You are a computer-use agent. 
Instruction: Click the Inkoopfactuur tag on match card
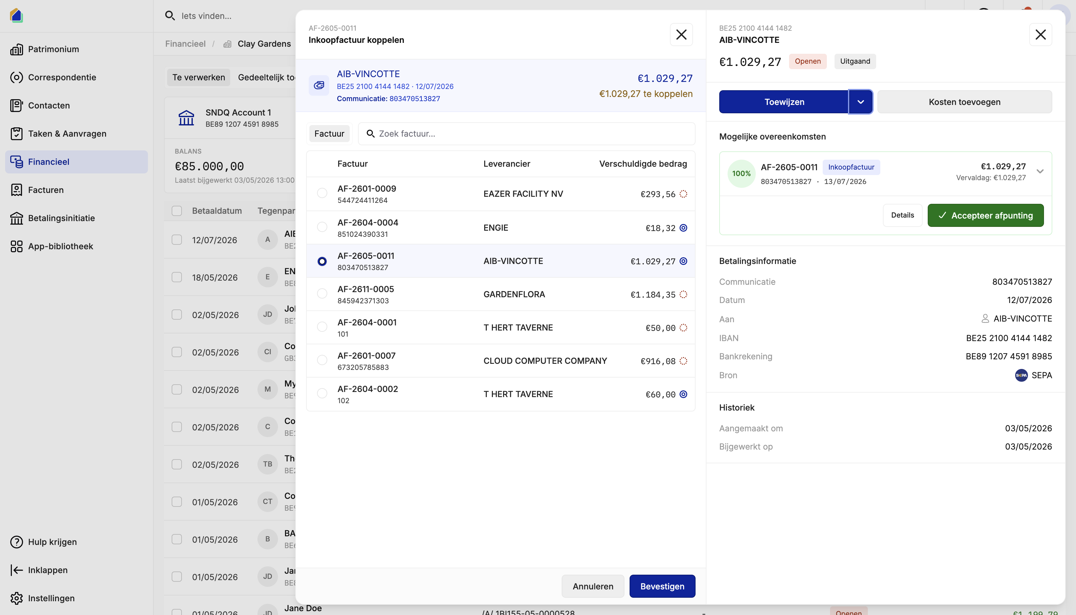851,167
